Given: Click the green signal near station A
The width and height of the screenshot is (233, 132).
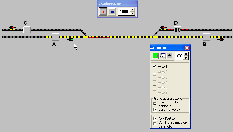Looking at the screenshot, I should pos(70,39).
